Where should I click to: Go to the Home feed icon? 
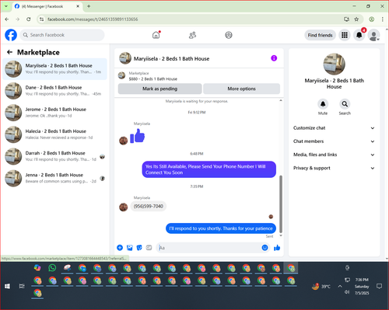click(x=156, y=35)
